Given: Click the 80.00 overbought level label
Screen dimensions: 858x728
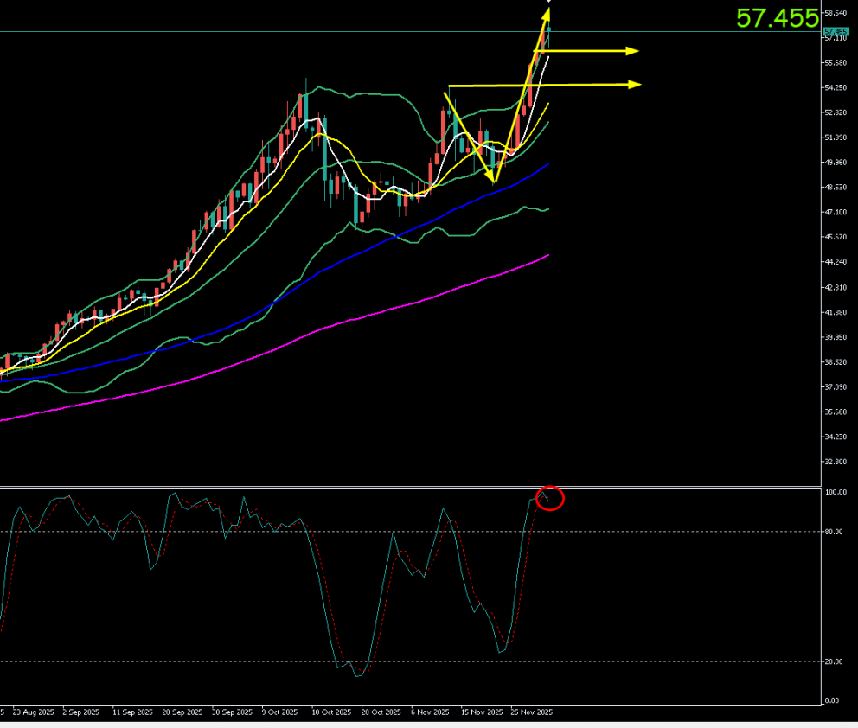Looking at the screenshot, I should [834, 532].
